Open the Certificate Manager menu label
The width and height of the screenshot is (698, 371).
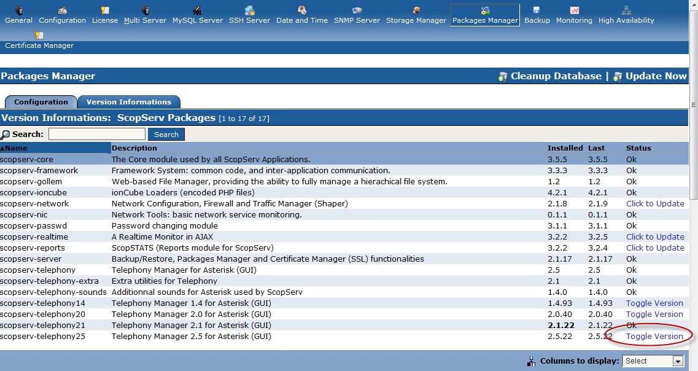39,45
